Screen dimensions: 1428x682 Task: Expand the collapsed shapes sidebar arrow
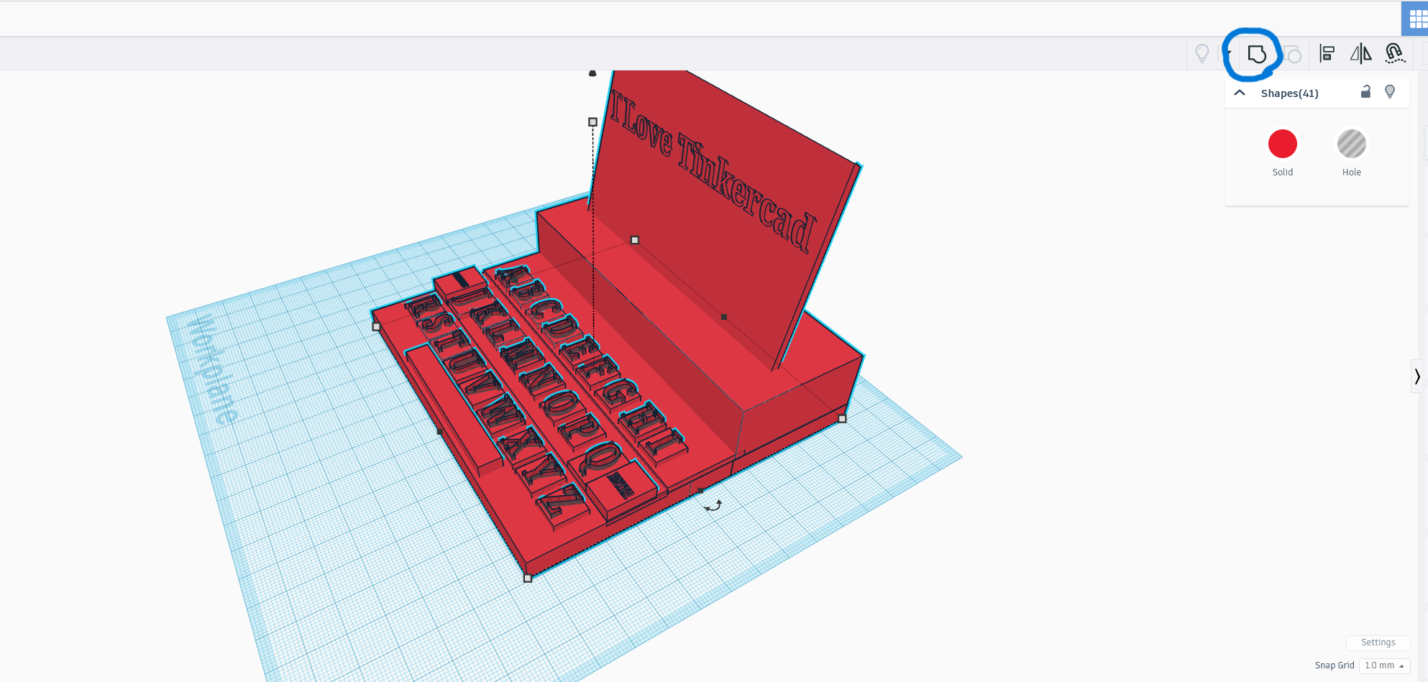point(1417,377)
